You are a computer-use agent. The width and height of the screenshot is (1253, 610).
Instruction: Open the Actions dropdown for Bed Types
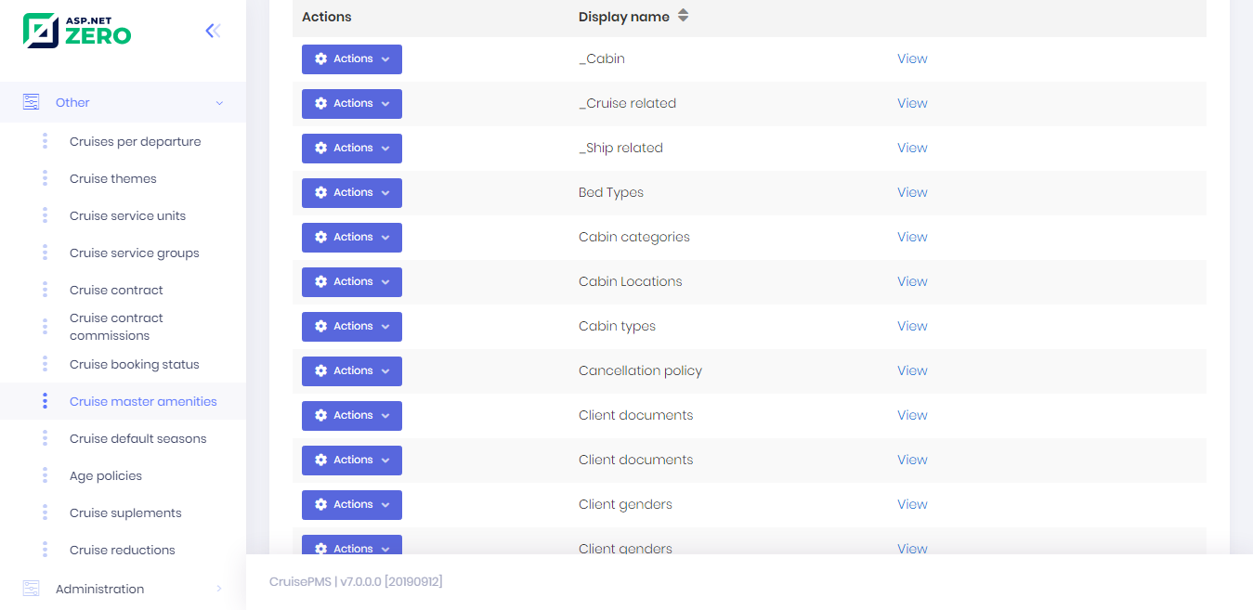point(352,192)
